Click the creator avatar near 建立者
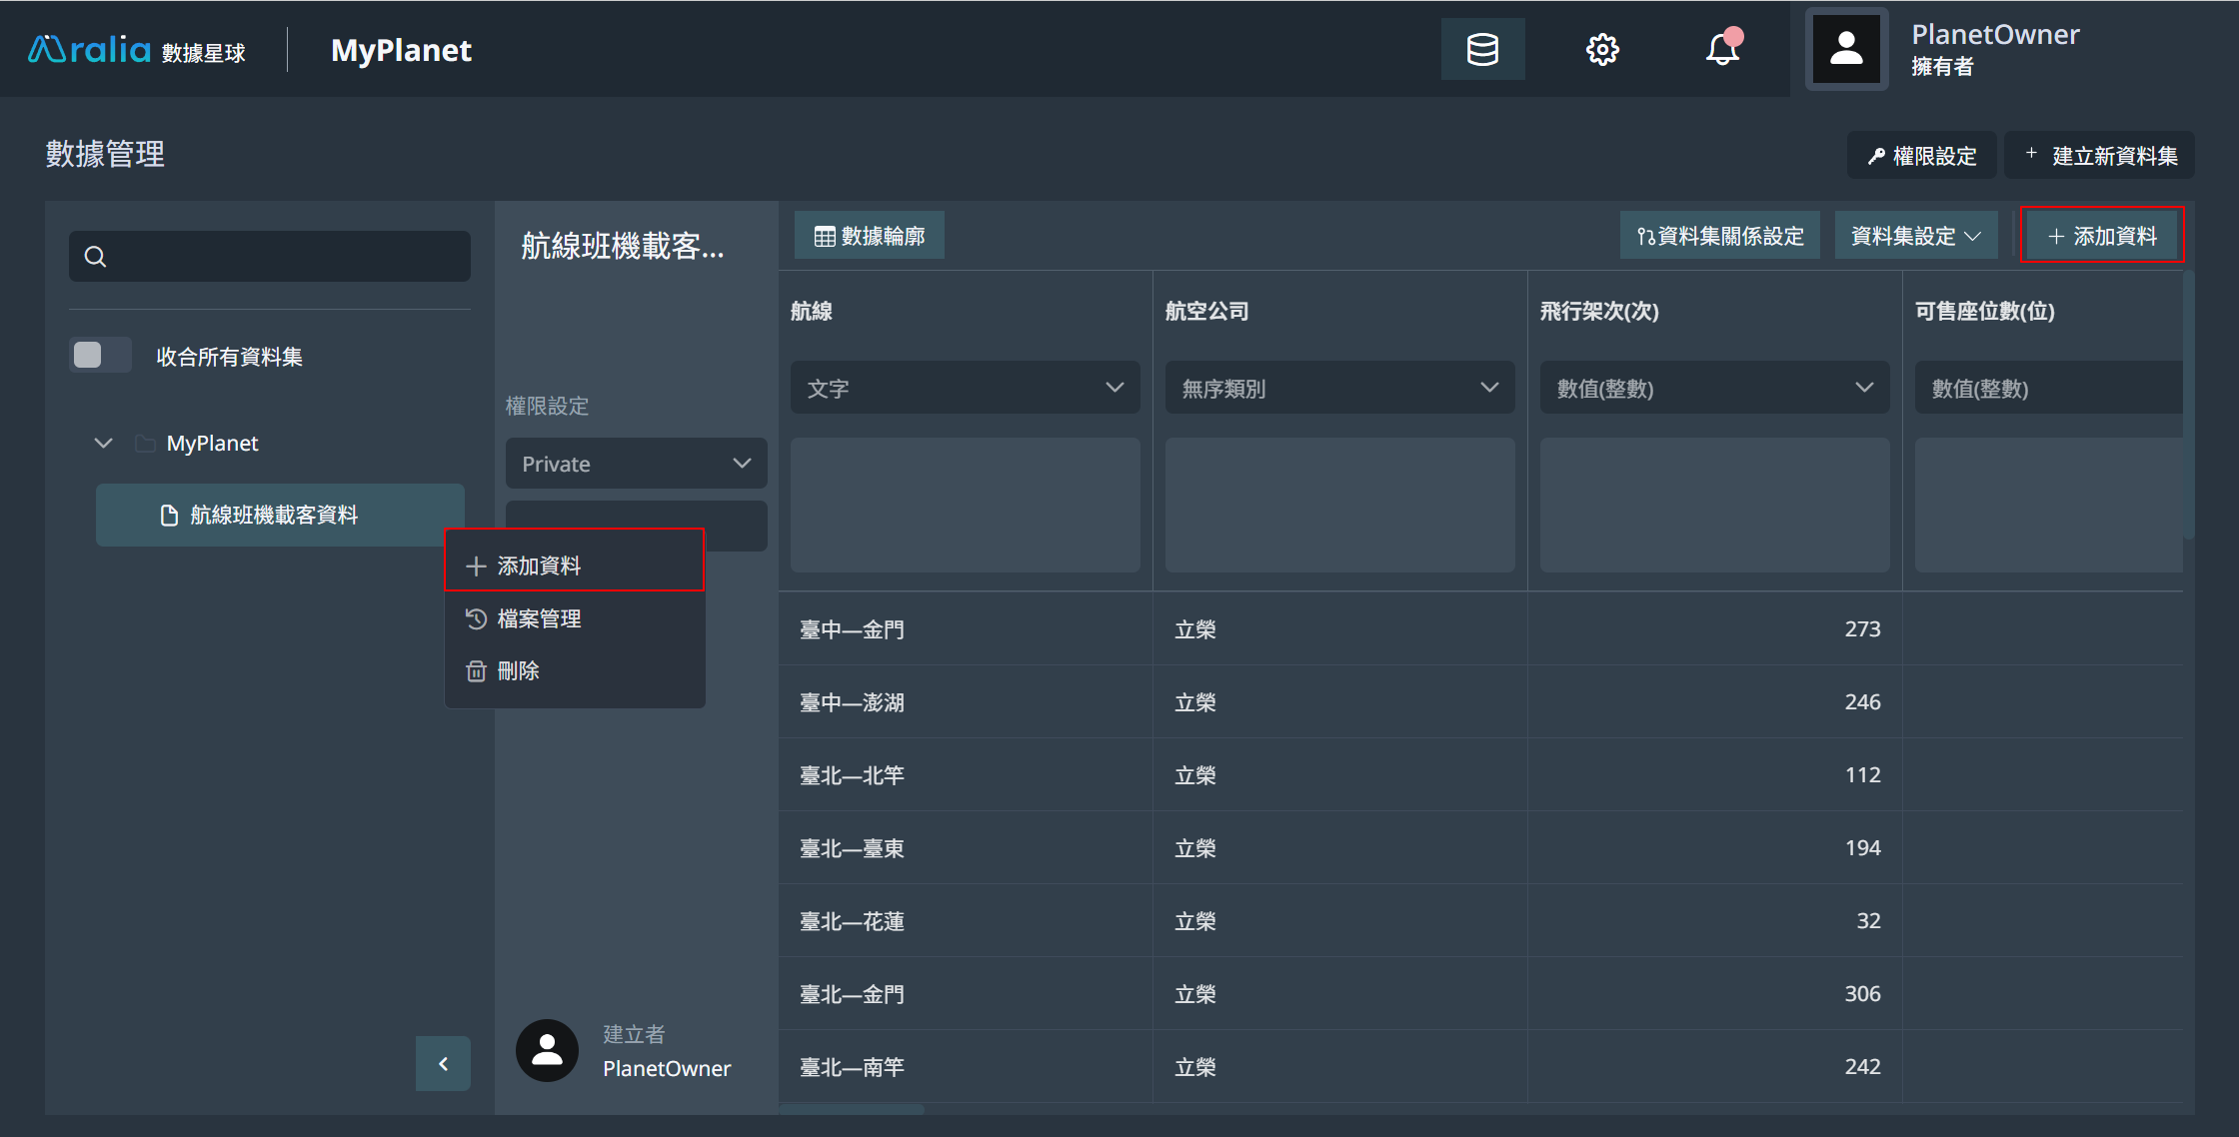This screenshot has height=1137, width=2239. [547, 1050]
